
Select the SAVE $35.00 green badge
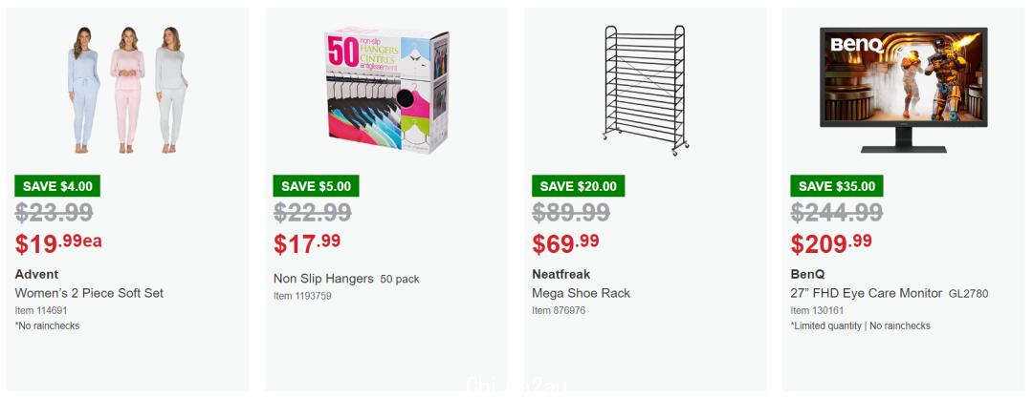pos(837,186)
